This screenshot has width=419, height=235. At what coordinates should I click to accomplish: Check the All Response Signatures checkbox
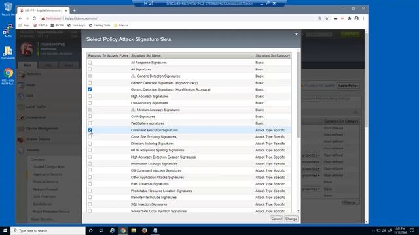tap(90, 63)
